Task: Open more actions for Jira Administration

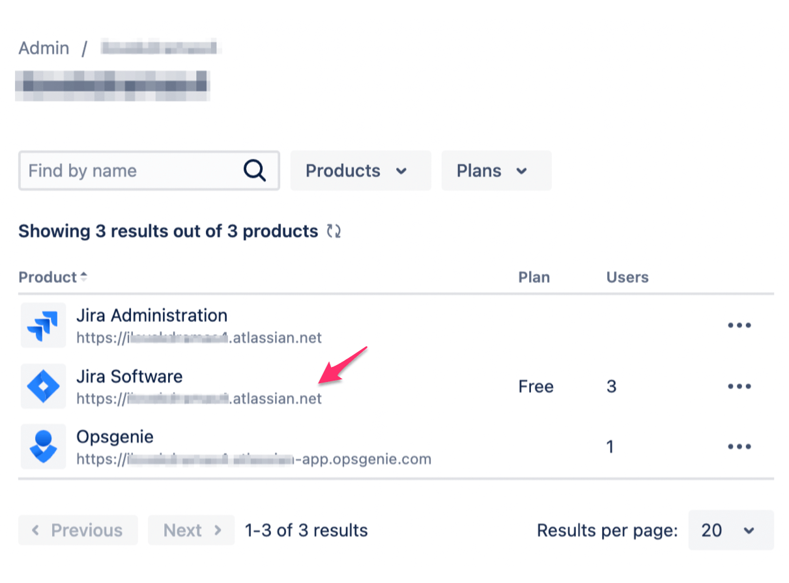Action: tap(739, 325)
